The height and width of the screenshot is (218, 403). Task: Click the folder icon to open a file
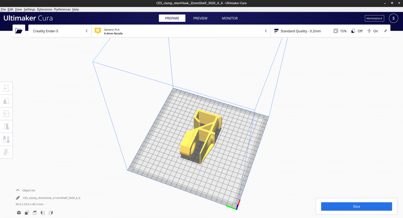pos(18,31)
